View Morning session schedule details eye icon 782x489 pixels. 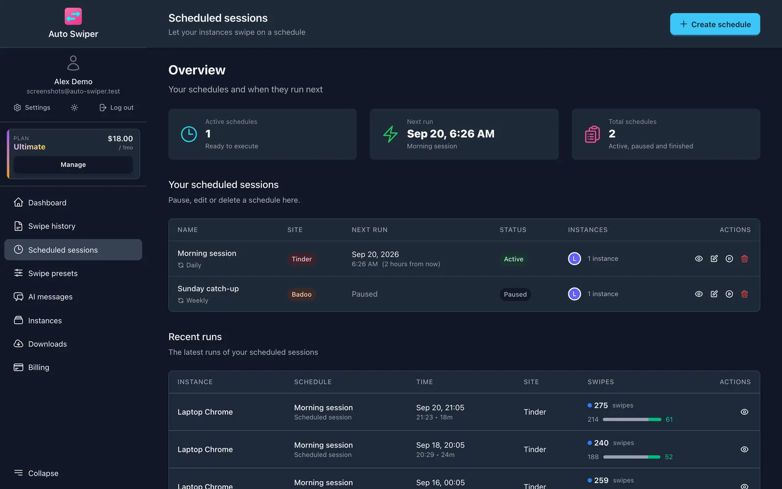[699, 259]
